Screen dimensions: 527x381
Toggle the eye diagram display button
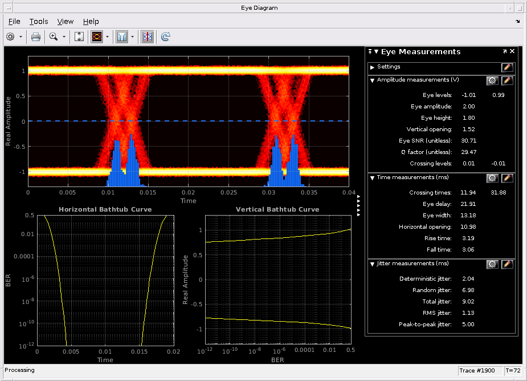[x=97, y=37]
